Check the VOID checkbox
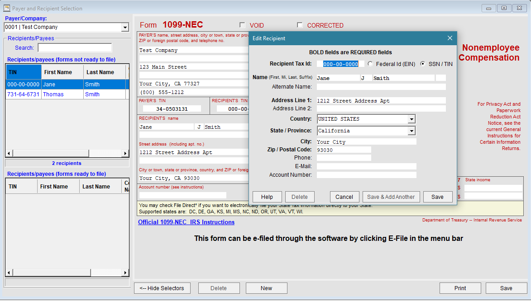 click(242, 25)
